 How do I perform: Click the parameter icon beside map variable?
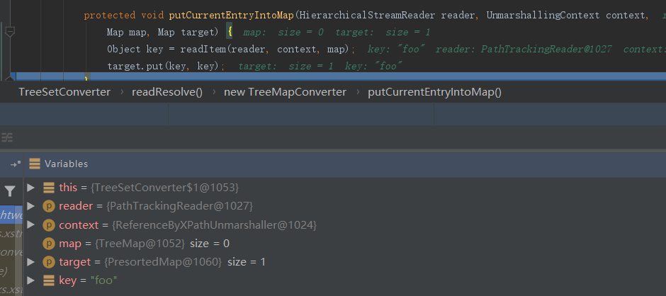[x=48, y=244]
